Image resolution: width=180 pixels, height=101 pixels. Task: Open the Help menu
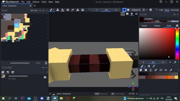(57, 2)
